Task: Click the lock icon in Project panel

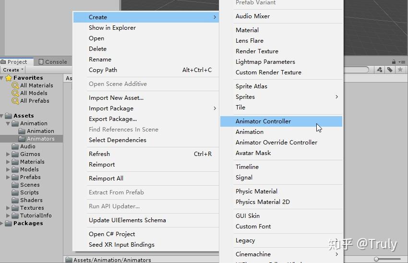Action: click(x=394, y=62)
